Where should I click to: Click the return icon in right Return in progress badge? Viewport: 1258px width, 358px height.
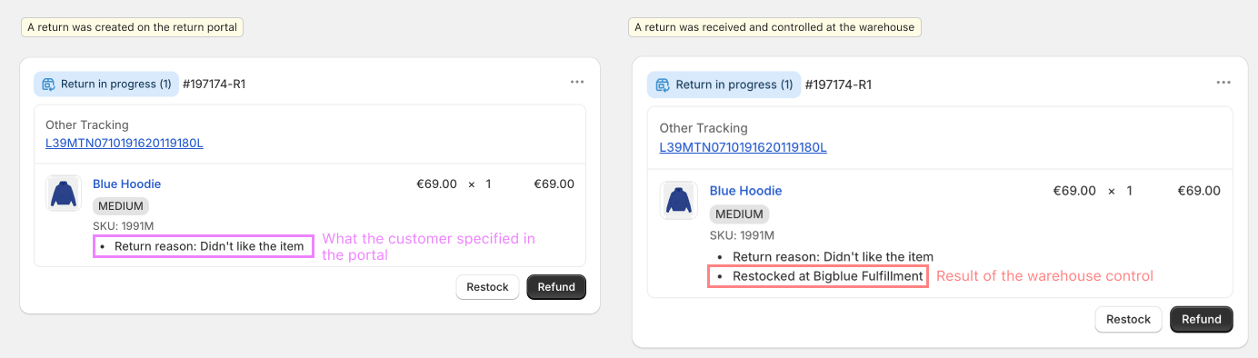(663, 85)
